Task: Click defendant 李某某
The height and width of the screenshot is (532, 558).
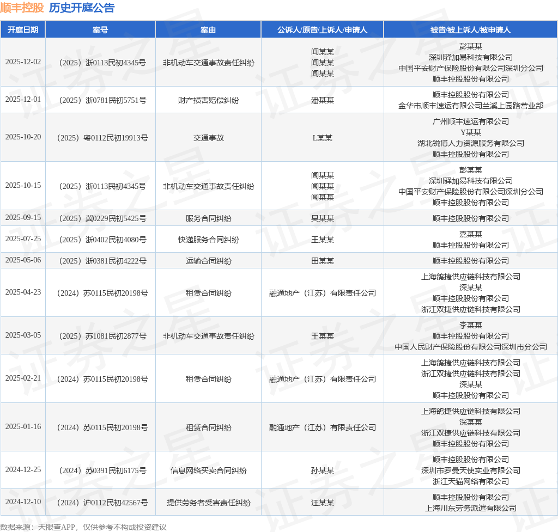Action: point(470,325)
